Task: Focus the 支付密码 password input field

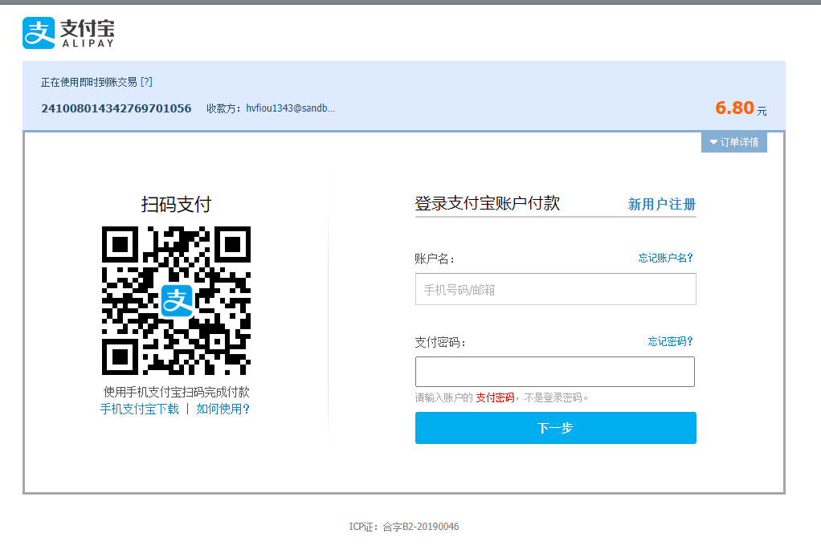Action: pos(555,372)
